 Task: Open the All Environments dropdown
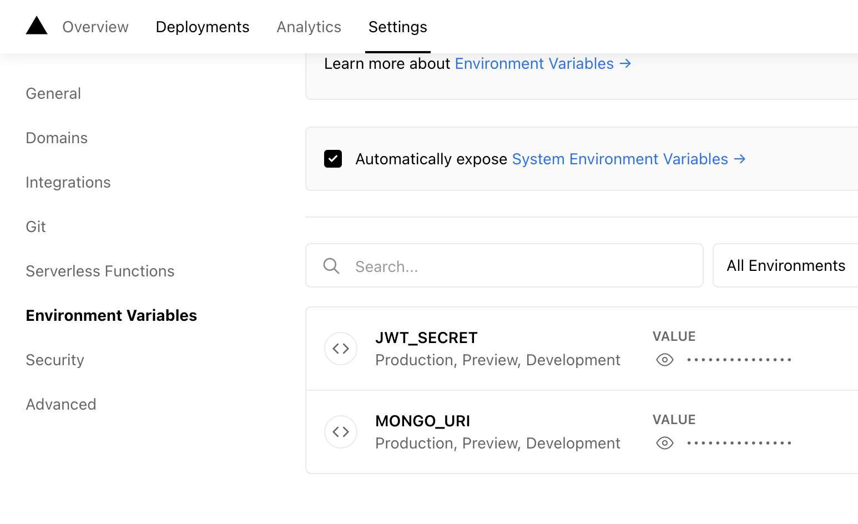(786, 265)
